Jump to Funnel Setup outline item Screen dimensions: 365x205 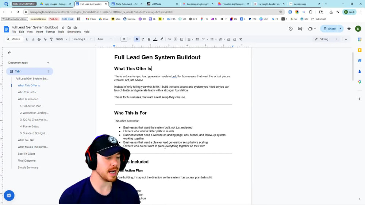[30, 126]
